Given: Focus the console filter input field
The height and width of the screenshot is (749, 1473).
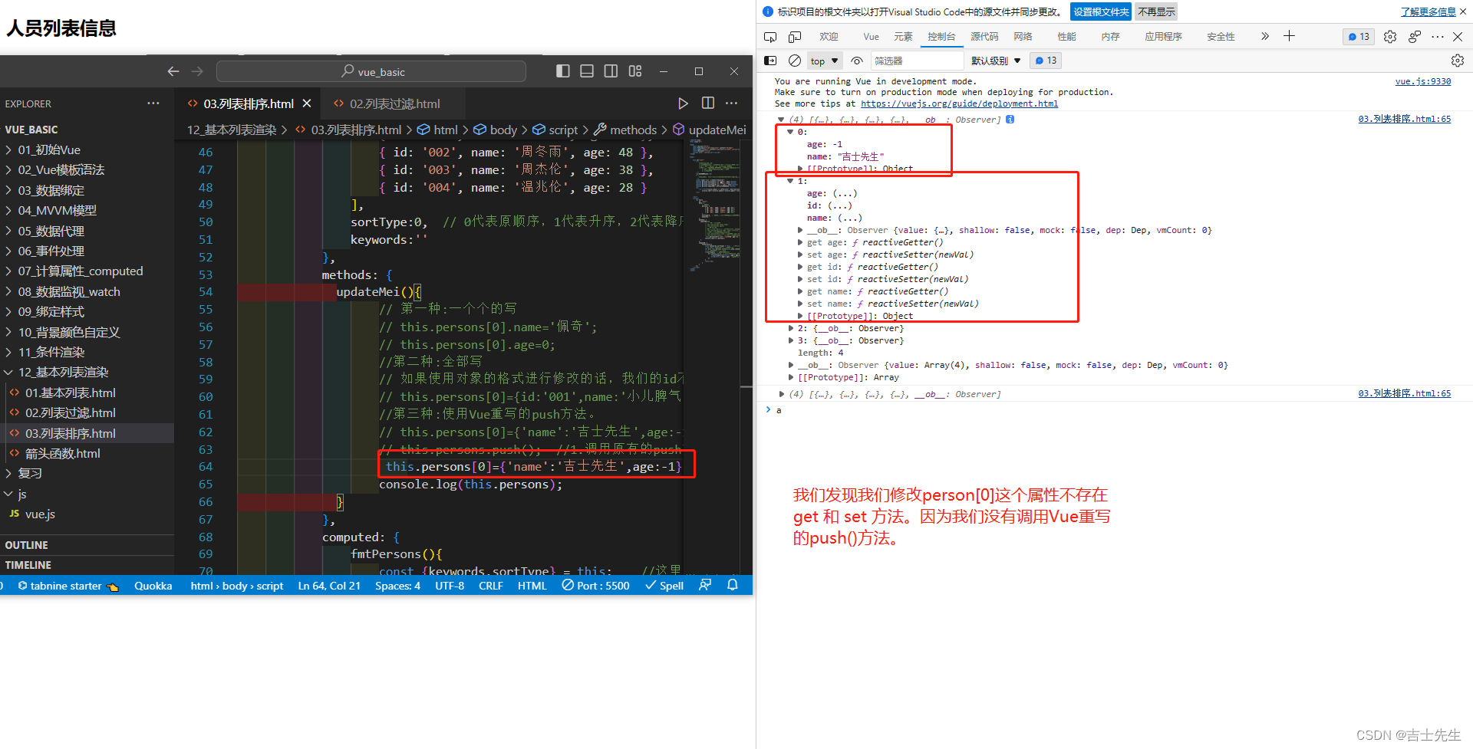Looking at the screenshot, I should [917, 61].
